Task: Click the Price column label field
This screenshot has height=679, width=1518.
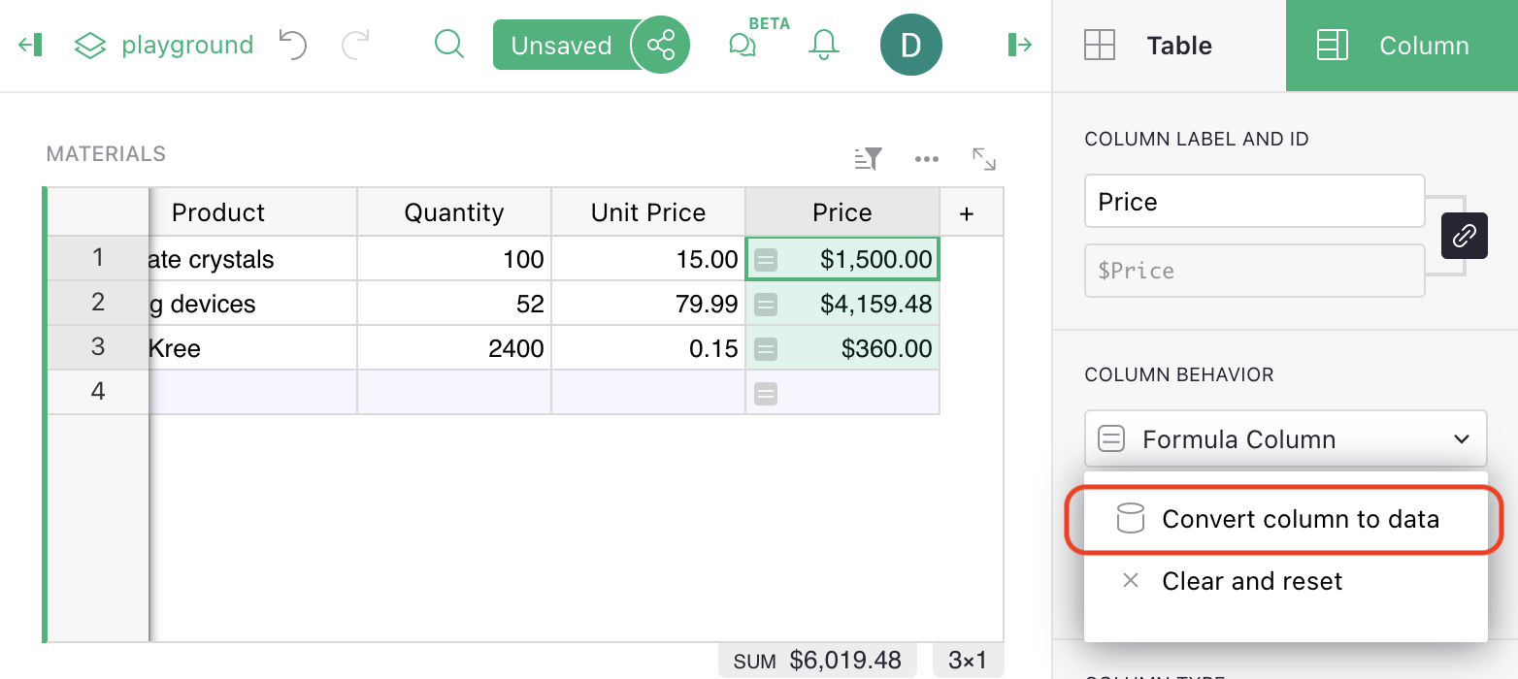Action: [x=1253, y=202]
